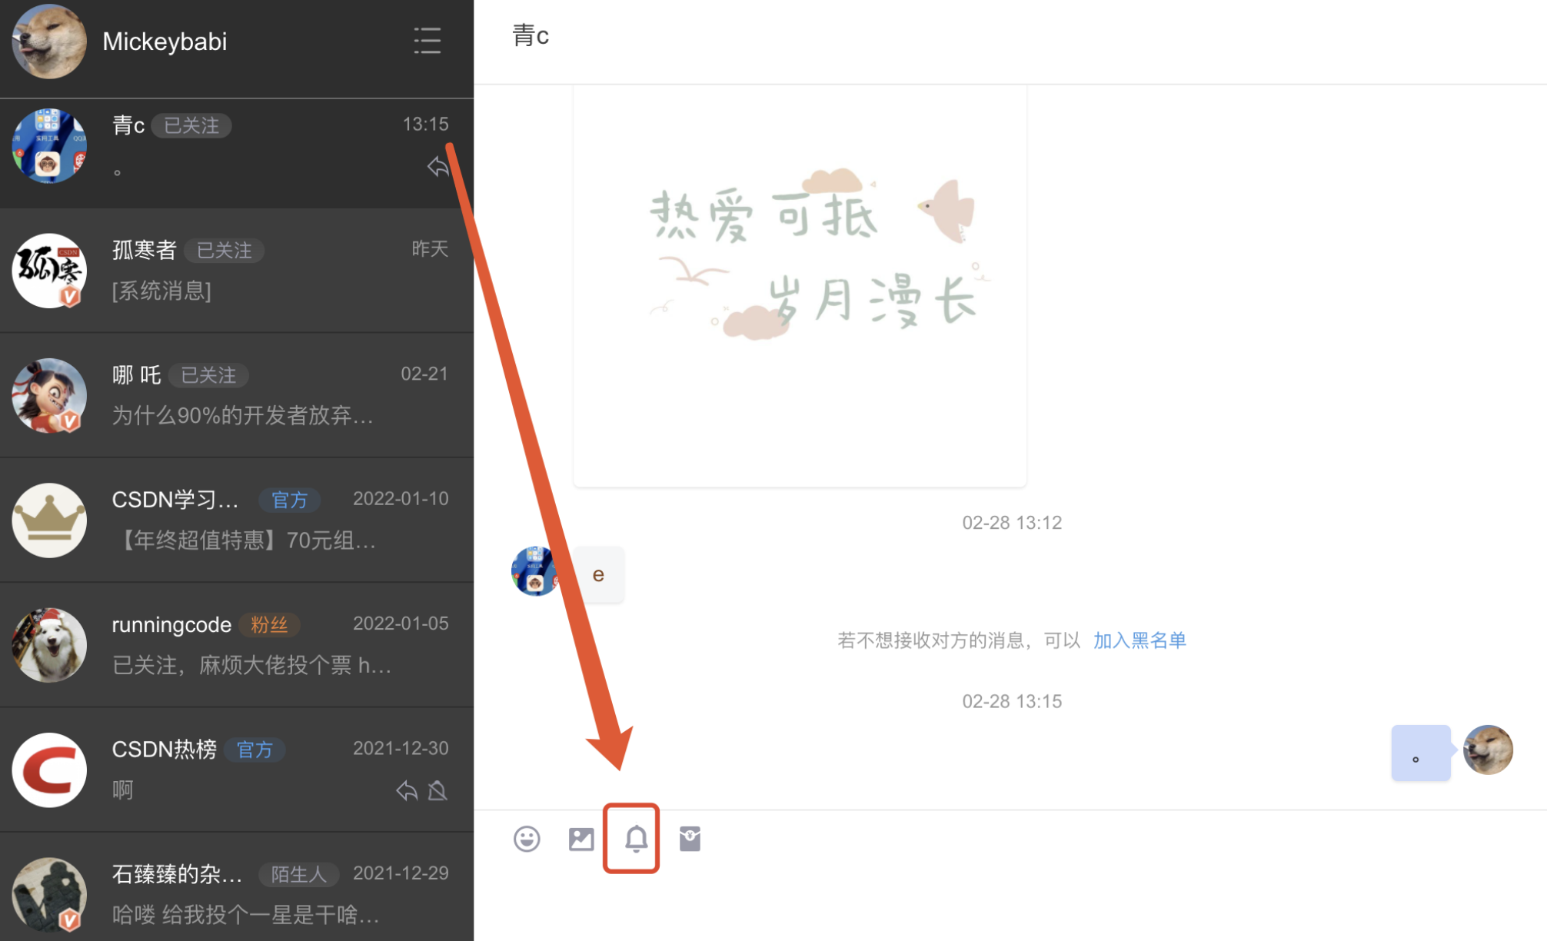This screenshot has height=941, width=1547.
Task: Click 青c avatar beside message e
Action: click(x=534, y=572)
